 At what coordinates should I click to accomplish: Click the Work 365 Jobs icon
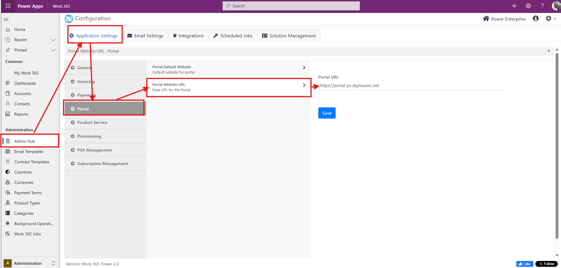[8, 234]
